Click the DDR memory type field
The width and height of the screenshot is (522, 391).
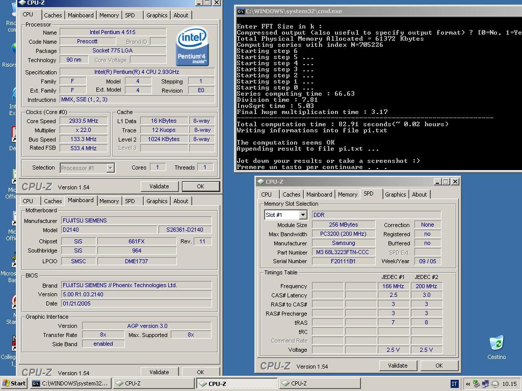click(377, 215)
